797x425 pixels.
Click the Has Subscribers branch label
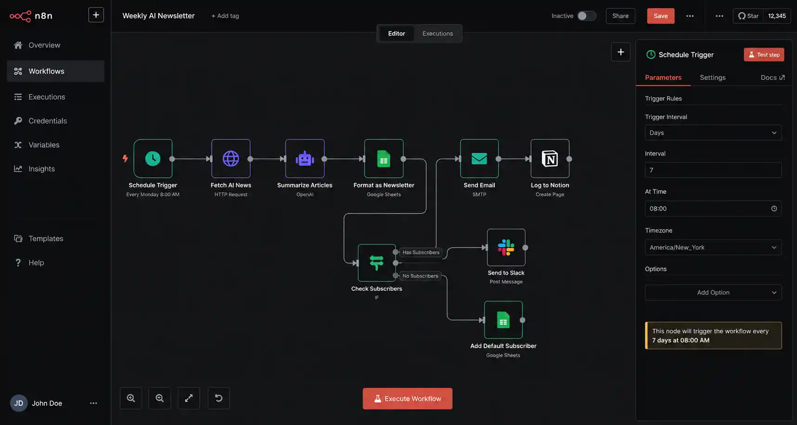tap(421, 252)
